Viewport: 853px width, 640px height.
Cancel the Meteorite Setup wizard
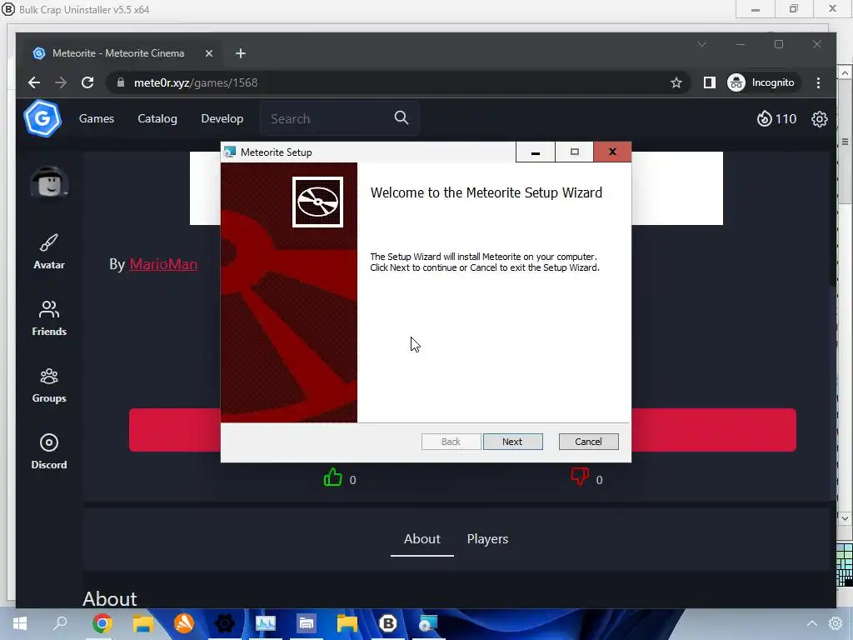click(588, 442)
